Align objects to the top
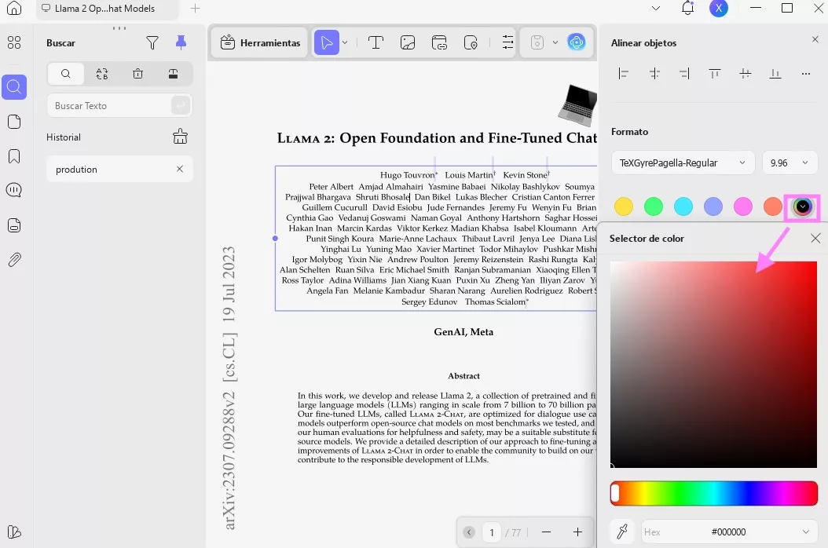828x548 pixels. tap(714, 74)
